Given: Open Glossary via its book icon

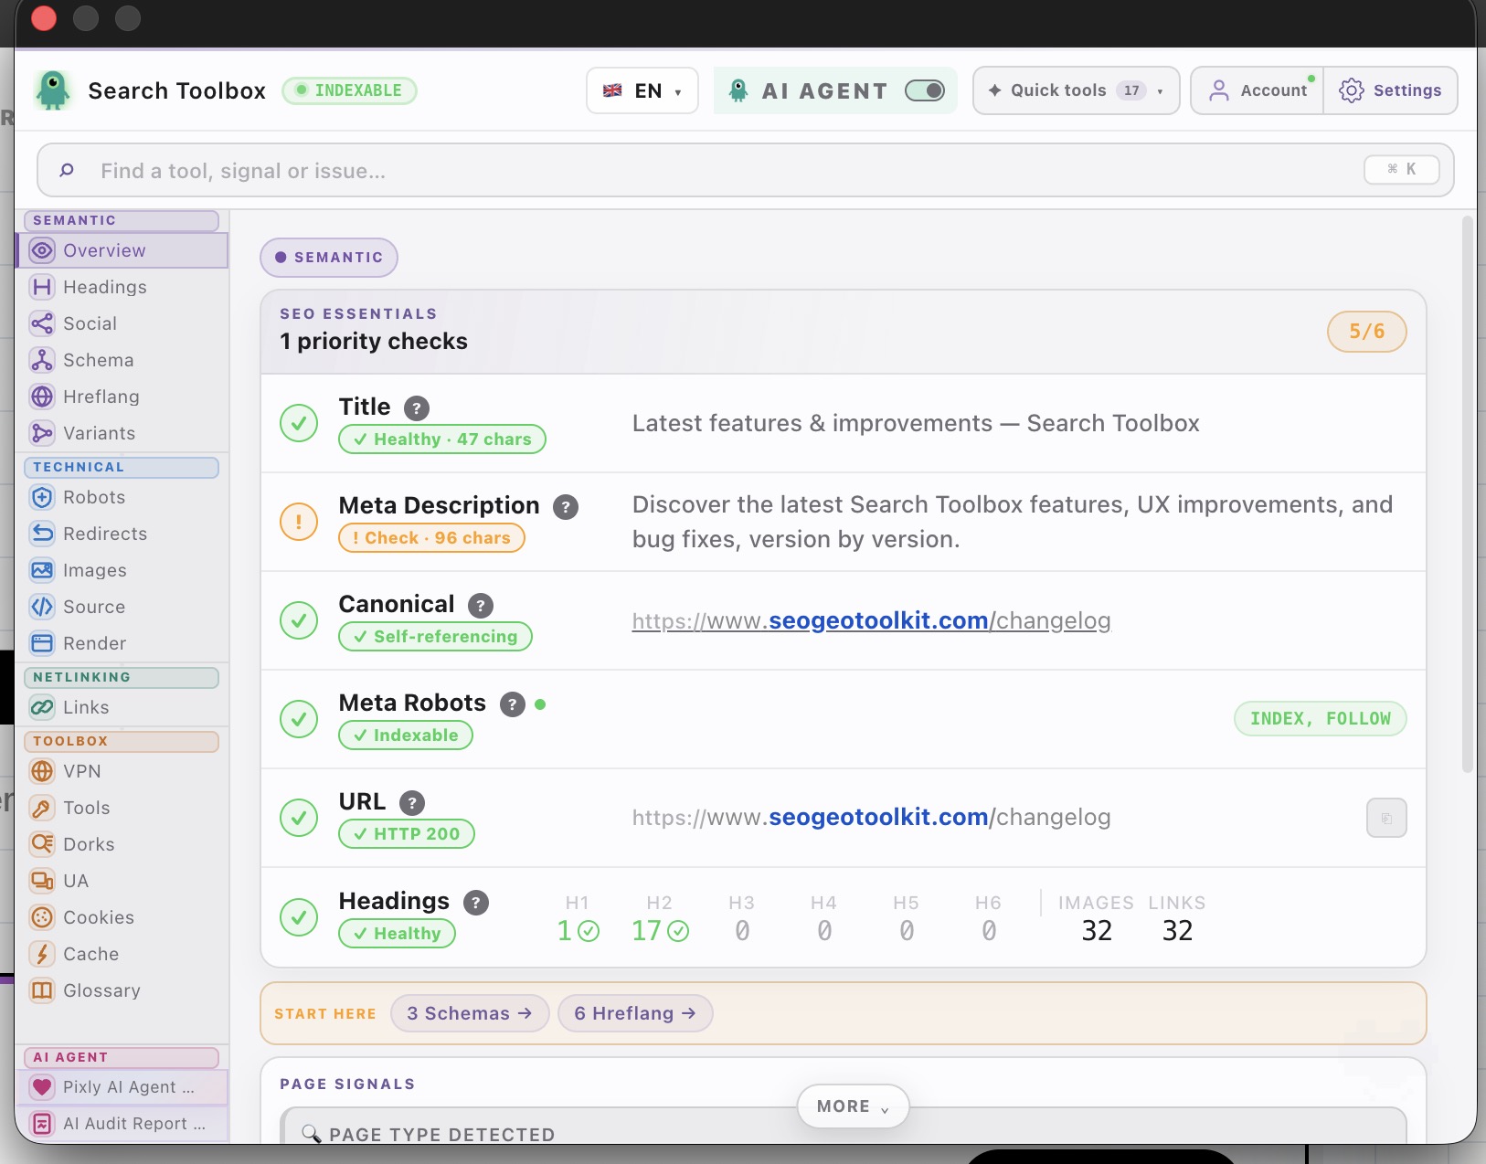Looking at the screenshot, I should pos(42,990).
